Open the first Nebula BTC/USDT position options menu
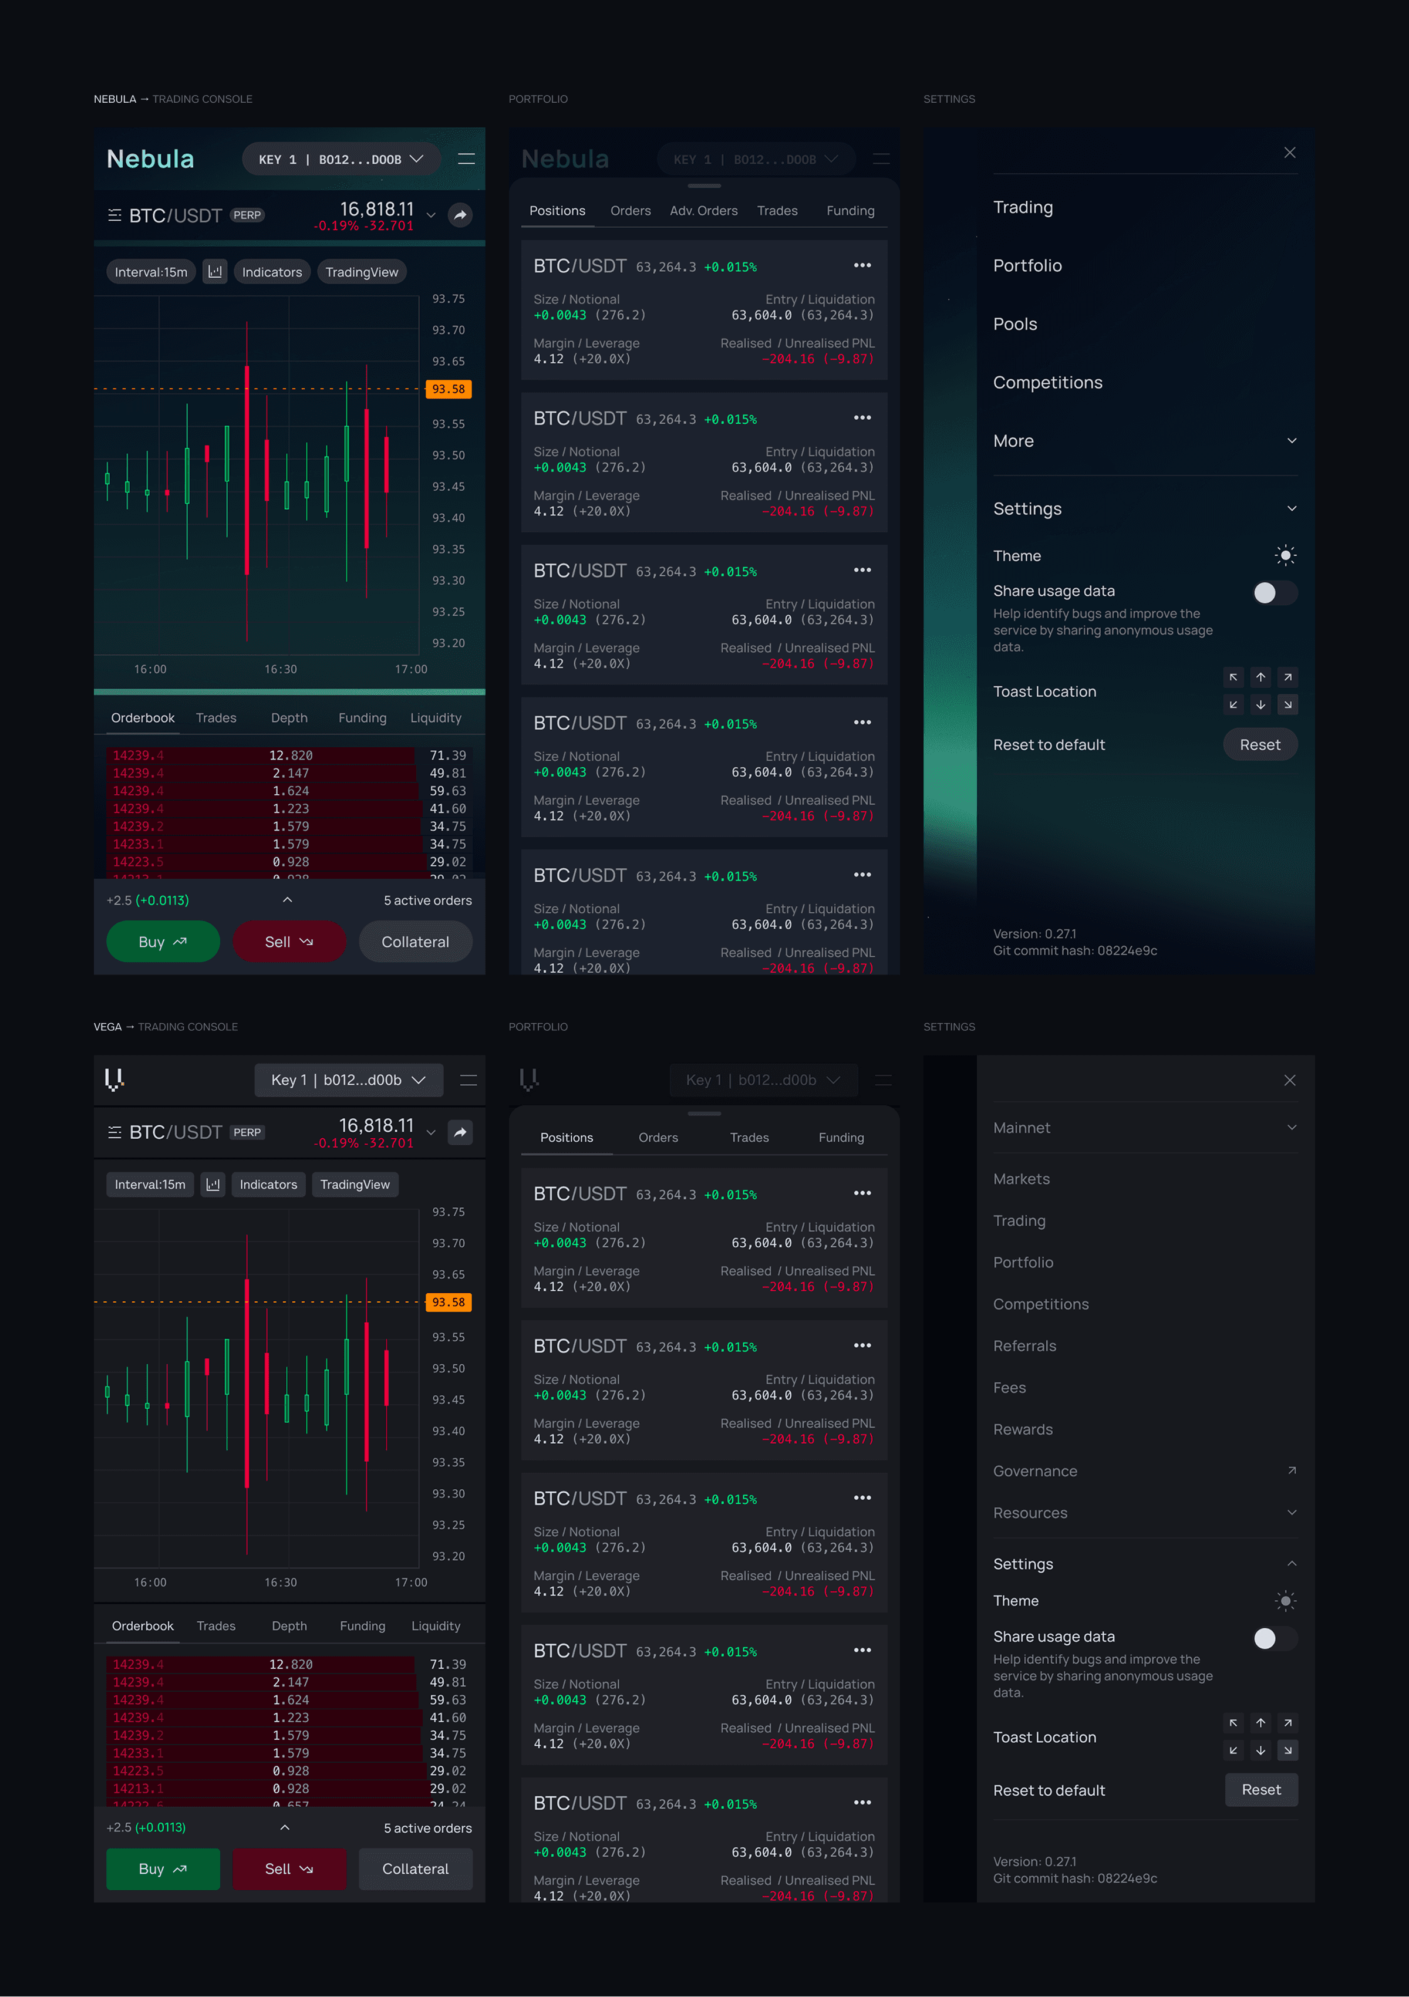Screen dimensions: 1409x1997 (862, 265)
